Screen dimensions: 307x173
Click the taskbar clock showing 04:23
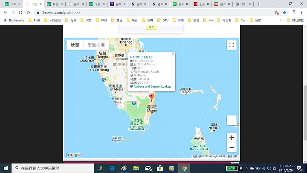point(286,168)
